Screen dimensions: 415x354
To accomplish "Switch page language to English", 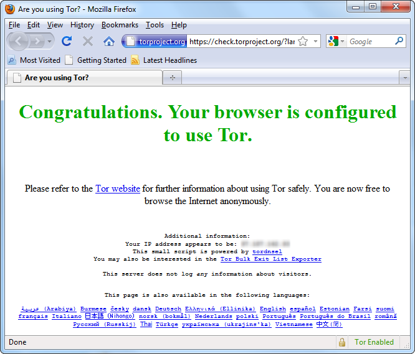I will click(272, 309).
